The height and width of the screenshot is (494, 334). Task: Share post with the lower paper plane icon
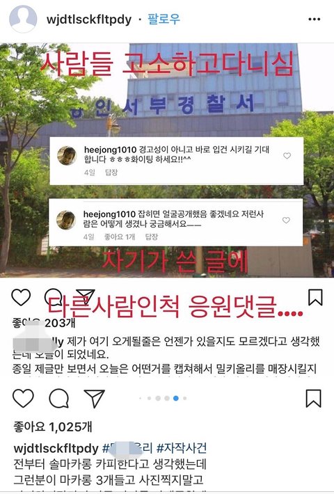click(x=94, y=398)
